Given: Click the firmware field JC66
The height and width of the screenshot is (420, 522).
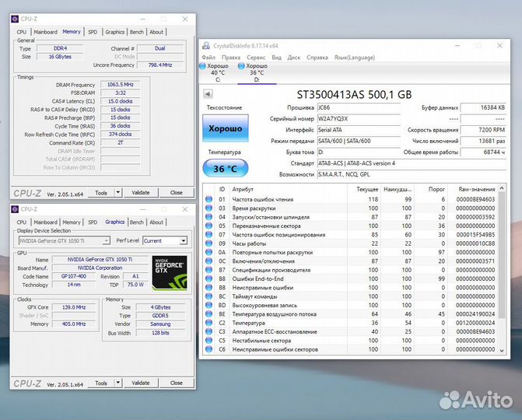Looking at the screenshot, I should (359, 107).
